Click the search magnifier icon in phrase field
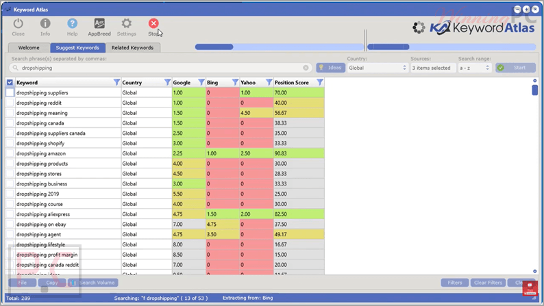The width and height of the screenshot is (544, 306). point(15,68)
